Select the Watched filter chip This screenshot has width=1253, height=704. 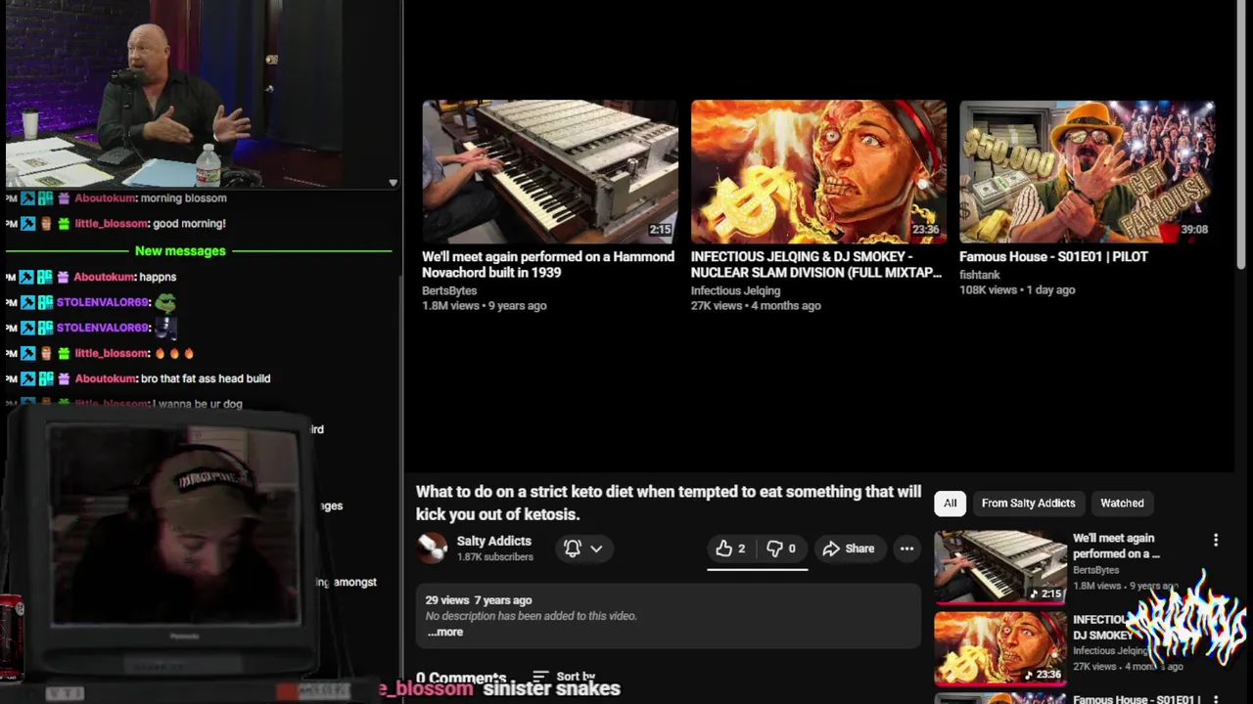click(1122, 503)
